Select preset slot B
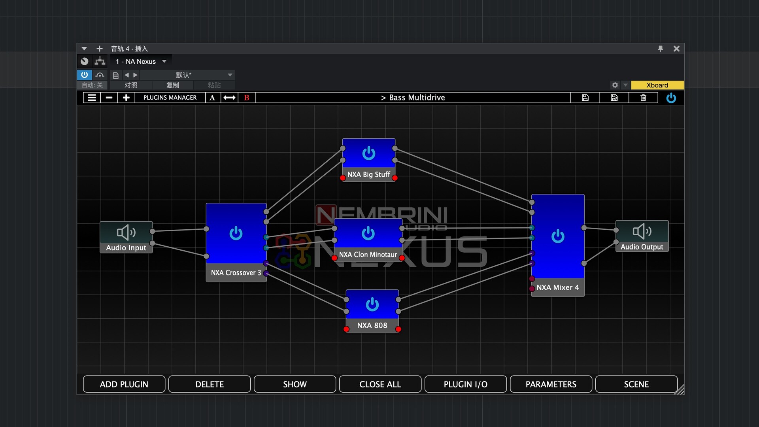This screenshot has height=427, width=759. (x=247, y=98)
